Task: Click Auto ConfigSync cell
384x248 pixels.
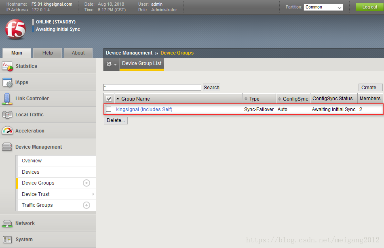Action: 283,109
